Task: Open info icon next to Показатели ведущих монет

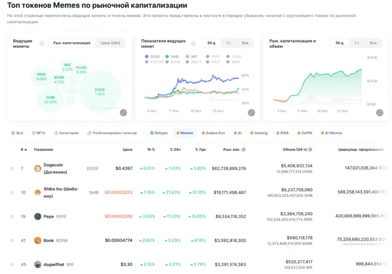Action: point(193,43)
